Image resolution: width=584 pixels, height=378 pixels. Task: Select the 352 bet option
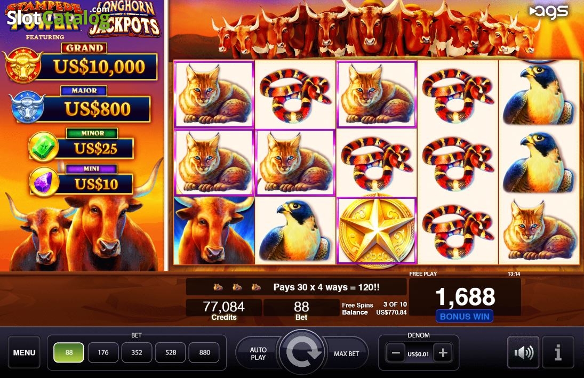click(x=137, y=352)
